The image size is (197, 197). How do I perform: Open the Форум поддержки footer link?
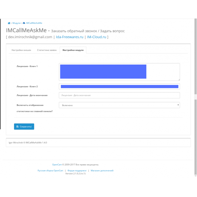click(x=77, y=171)
